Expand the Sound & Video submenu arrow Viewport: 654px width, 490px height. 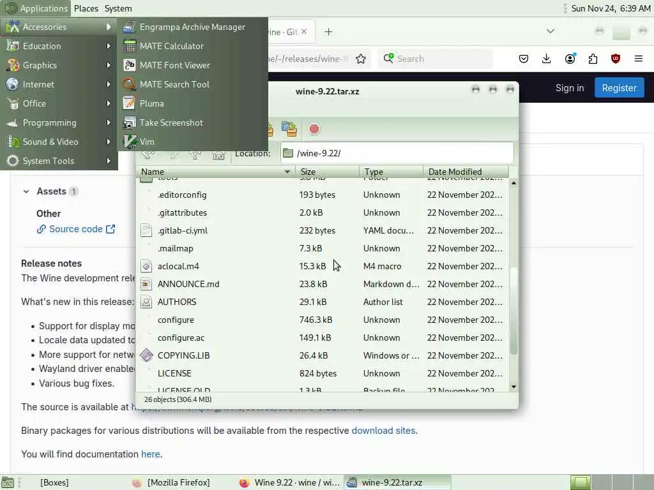(109, 142)
